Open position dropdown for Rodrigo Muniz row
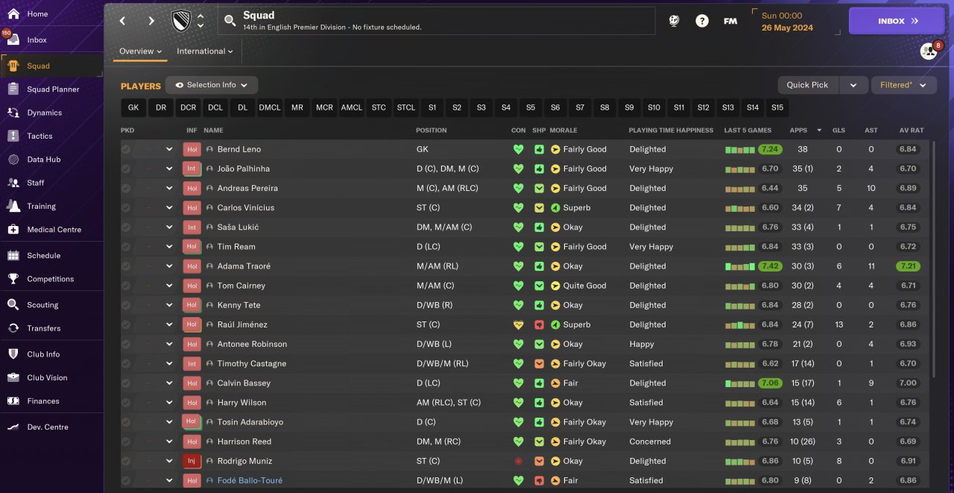This screenshot has height=493, width=954. (x=169, y=461)
